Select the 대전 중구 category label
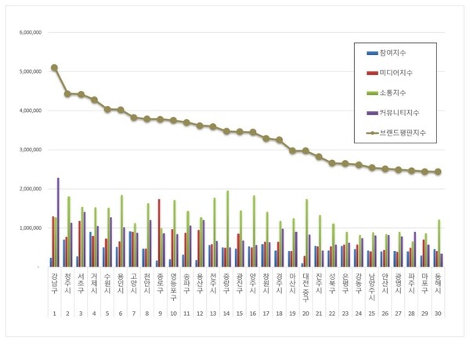The width and height of the screenshot is (470, 341). point(305,288)
